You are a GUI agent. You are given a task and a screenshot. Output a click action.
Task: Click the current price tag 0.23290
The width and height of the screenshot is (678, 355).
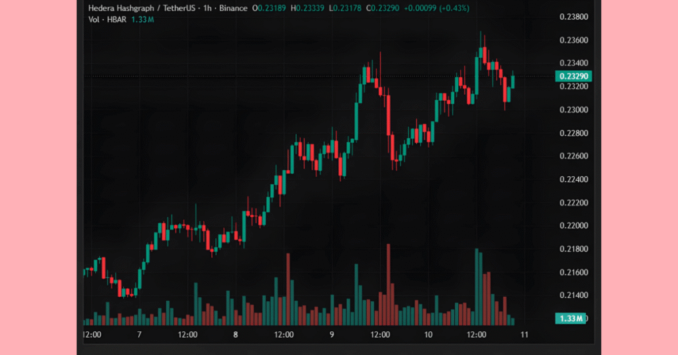[x=573, y=76]
